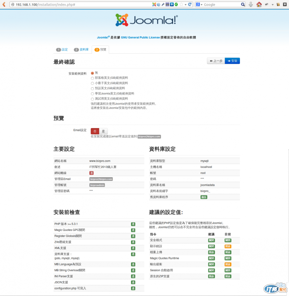The height and width of the screenshot is (296, 289).
Task: Select the 無 sample data option
Action: click(92, 73)
